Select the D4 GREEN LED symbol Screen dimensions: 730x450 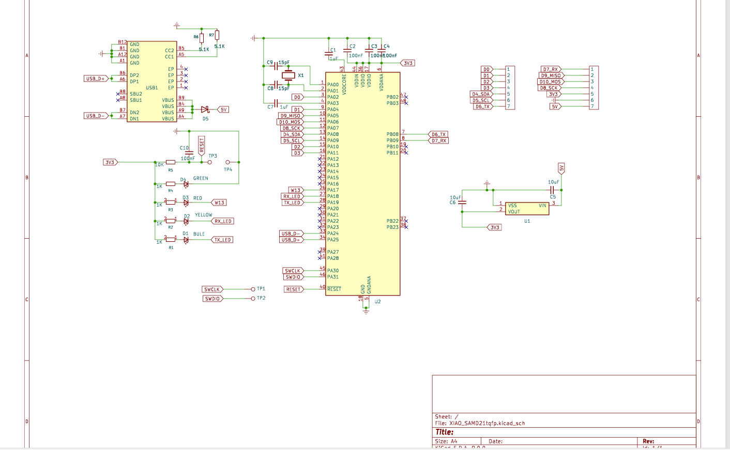[x=186, y=184]
